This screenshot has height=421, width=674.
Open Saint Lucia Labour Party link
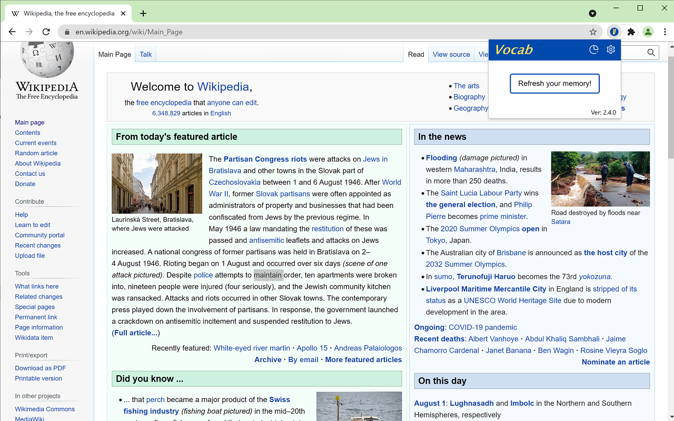[481, 193]
